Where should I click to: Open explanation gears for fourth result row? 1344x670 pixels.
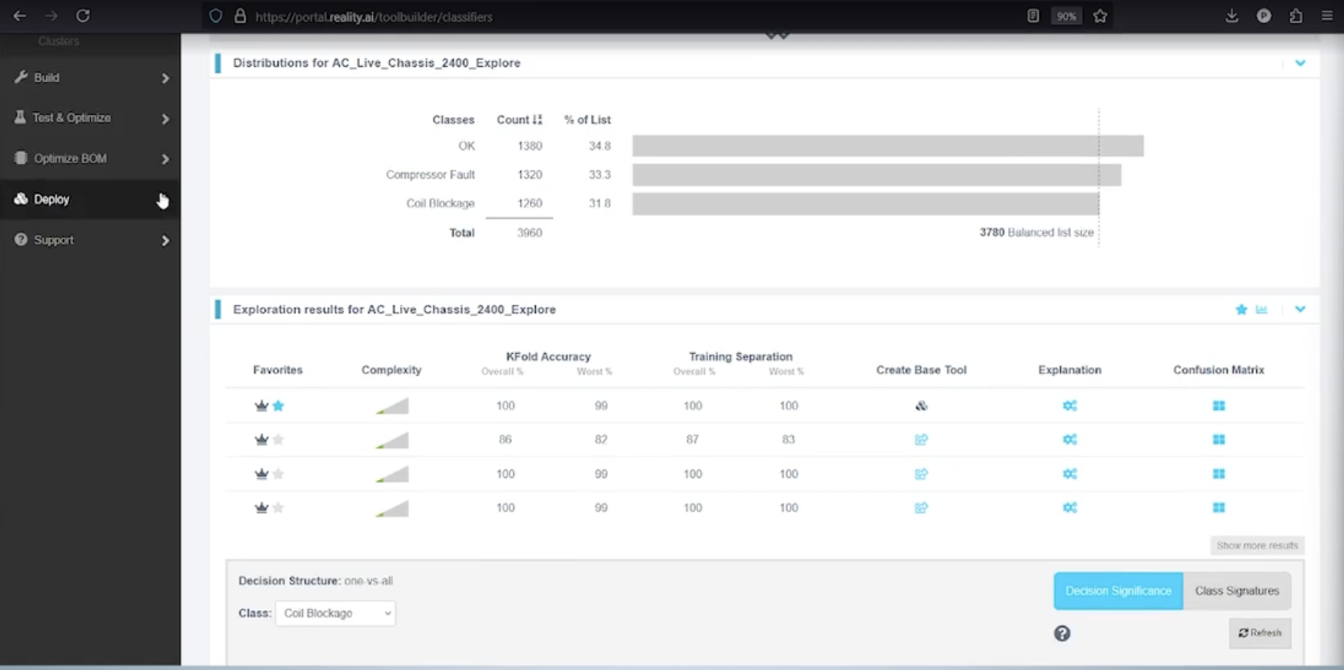(x=1070, y=508)
